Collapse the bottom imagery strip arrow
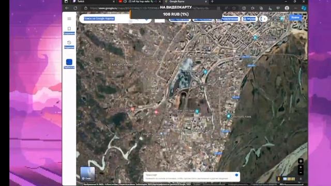 pos(300,179)
